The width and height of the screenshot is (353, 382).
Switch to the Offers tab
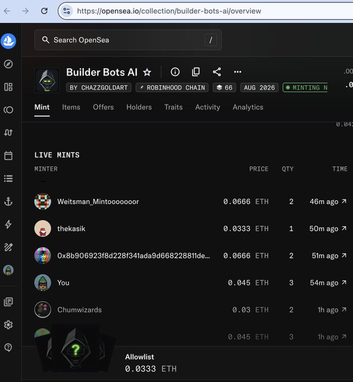[x=103, y=107]
